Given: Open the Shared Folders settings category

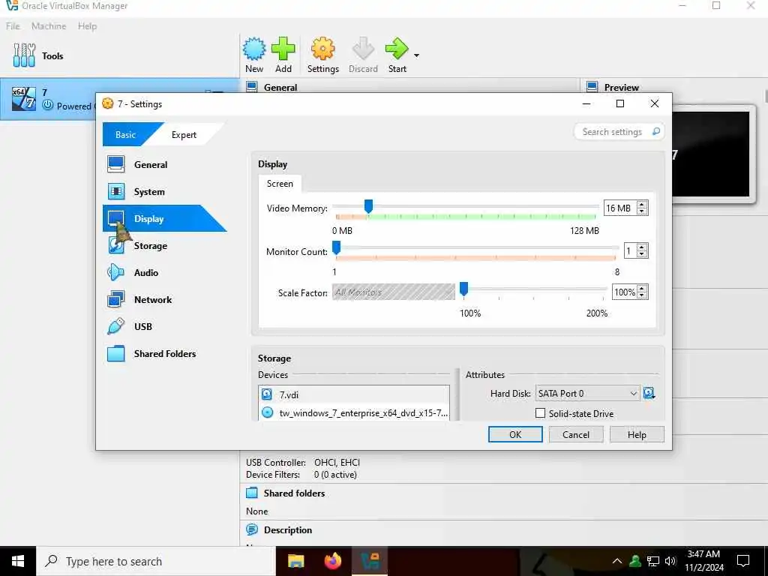Looking at the screenshot, I should click(164, 353).
